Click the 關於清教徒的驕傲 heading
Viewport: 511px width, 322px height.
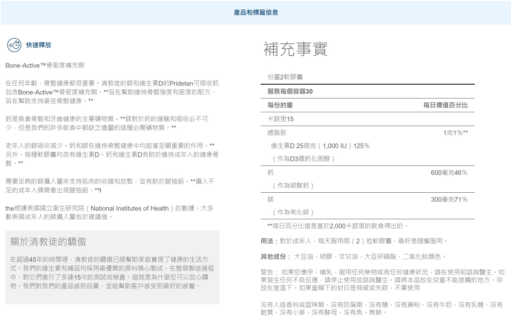click(x=48, y=242)
